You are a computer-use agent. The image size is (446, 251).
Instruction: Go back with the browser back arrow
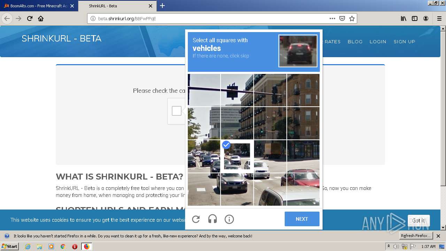[7, 18]
